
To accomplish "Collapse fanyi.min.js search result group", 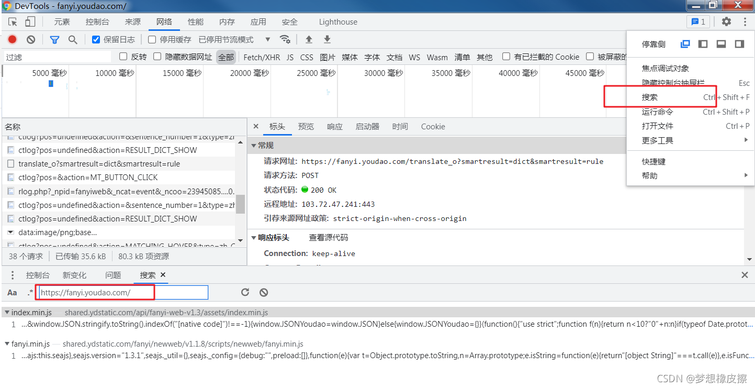I will pos(7,344).
